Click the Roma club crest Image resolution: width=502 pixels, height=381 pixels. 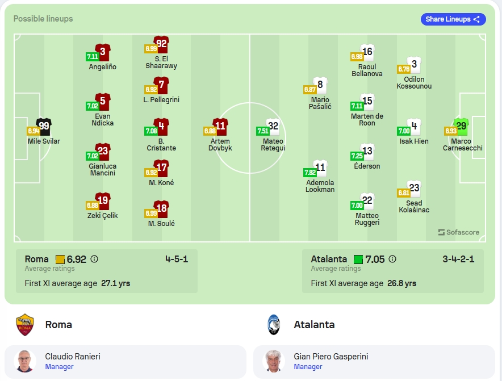pos(25,325)
